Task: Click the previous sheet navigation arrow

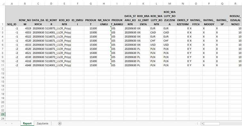Action: [6, 123]
